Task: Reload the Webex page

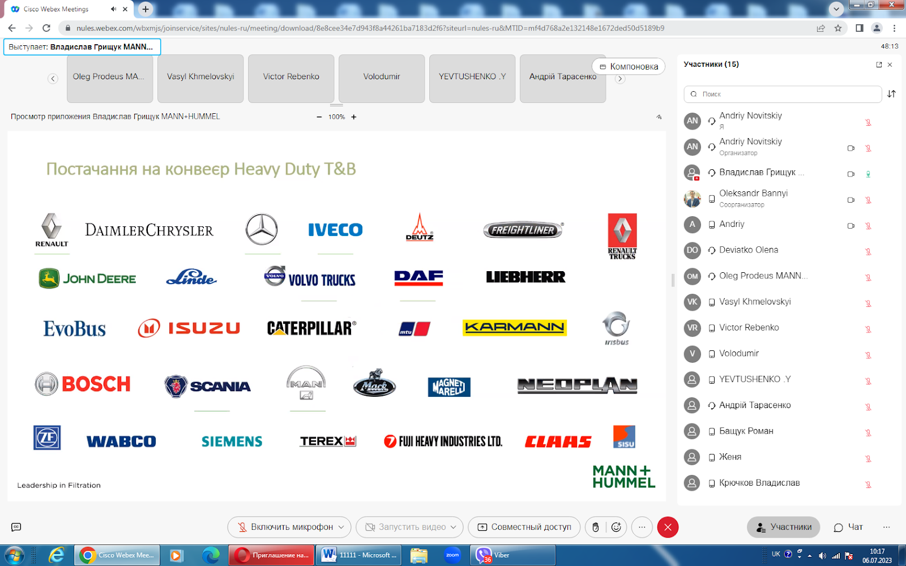Action: pos(46,28)
